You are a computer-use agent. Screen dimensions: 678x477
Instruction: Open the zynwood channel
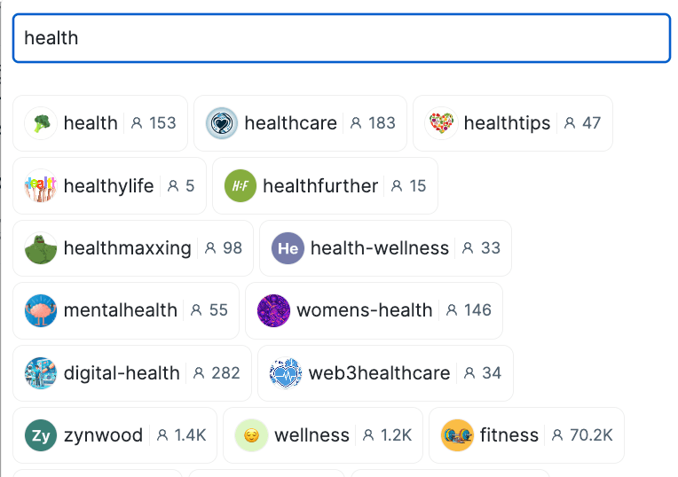[x=103, y=435]
